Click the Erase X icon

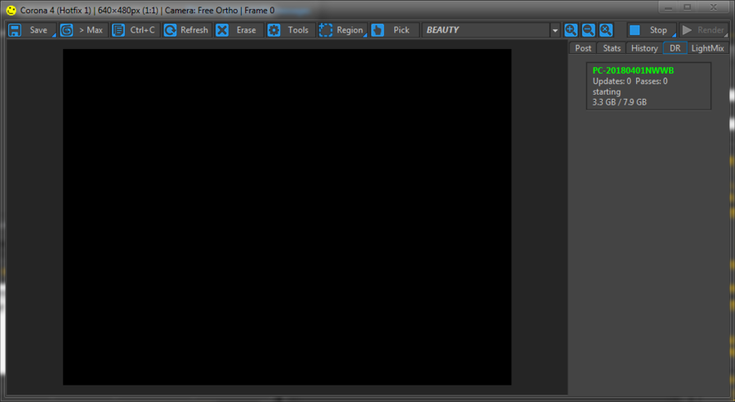[x=222, y=30]
